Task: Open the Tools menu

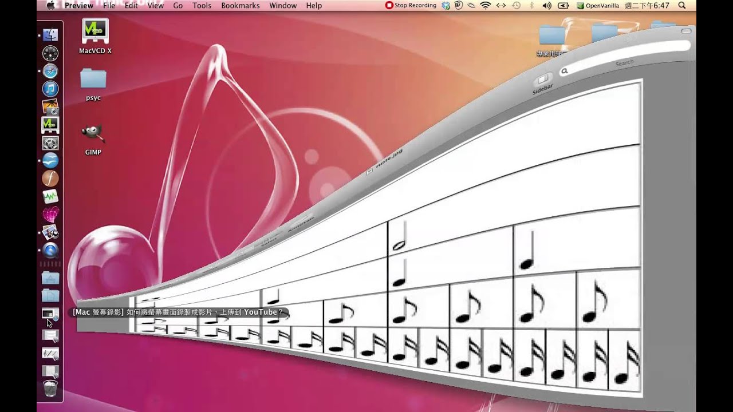Action: point(202,5)
